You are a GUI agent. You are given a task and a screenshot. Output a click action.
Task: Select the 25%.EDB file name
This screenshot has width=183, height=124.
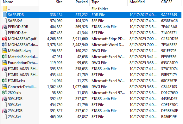[x=15, y=111]
